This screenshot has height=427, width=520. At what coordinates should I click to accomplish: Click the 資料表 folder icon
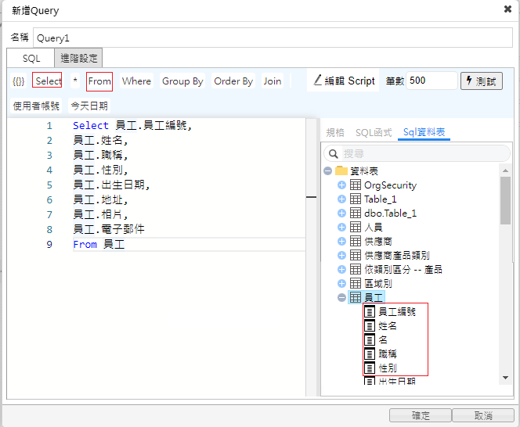tap(341, 170)
